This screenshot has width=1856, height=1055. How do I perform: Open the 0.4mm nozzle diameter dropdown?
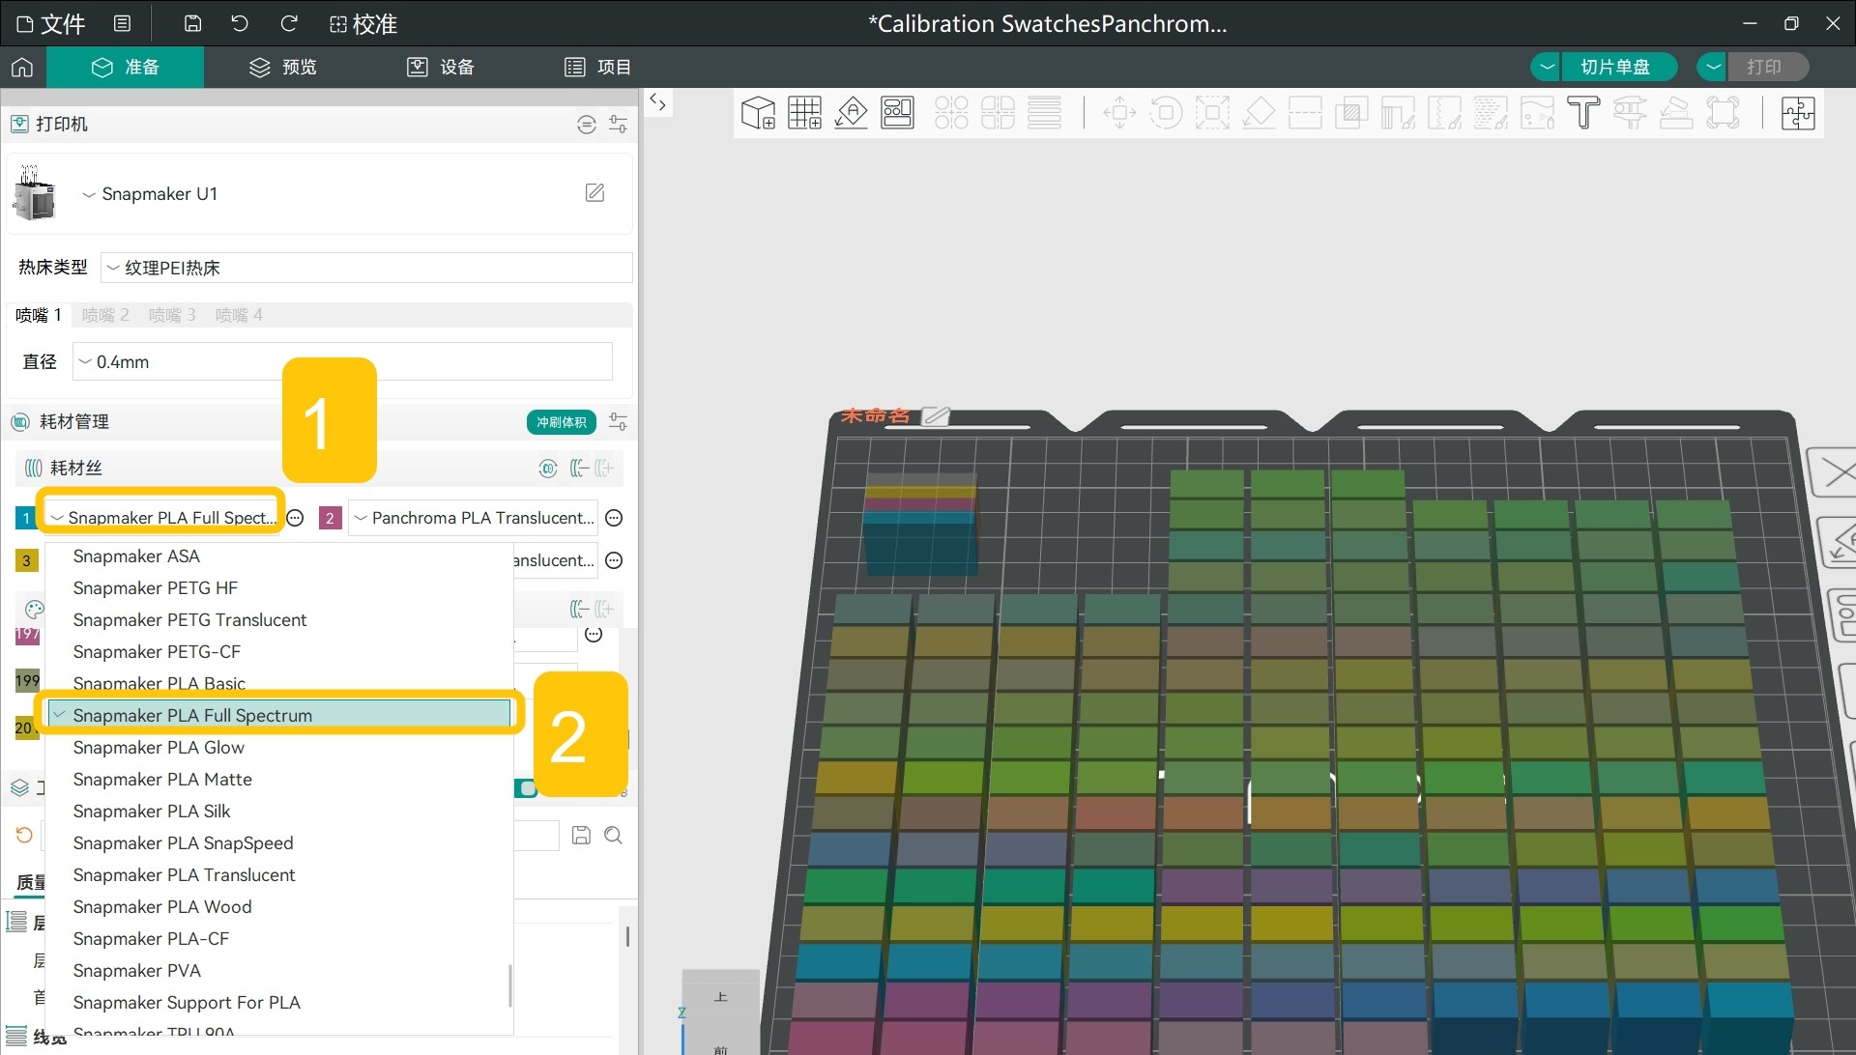[342, 361]
